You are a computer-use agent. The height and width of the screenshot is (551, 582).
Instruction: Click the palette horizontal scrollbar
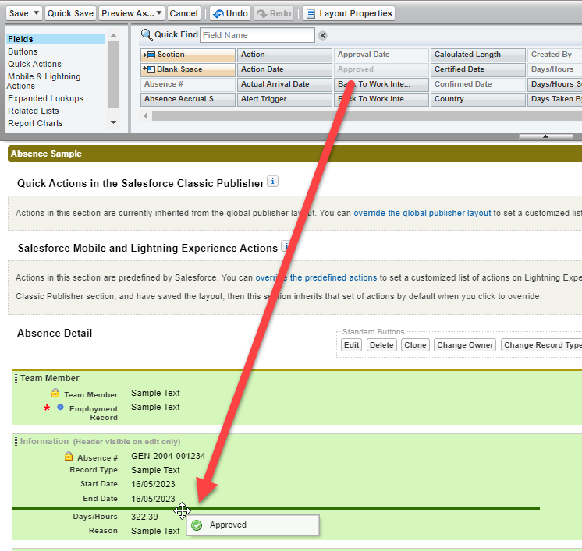point(351,115)
